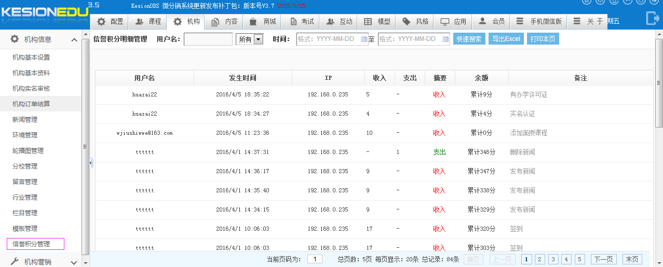Viewport: 663px width, 267px height.
Task: Open the 配置 settings gear tab
Action: pos(110,22)
